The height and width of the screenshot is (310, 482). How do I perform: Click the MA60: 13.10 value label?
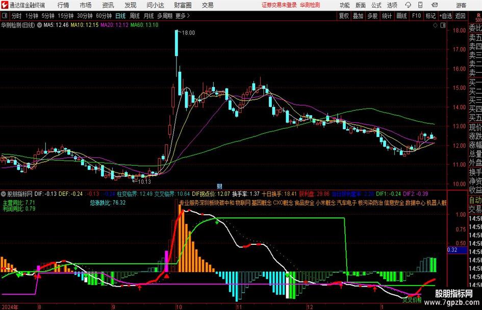pos(144,25)
